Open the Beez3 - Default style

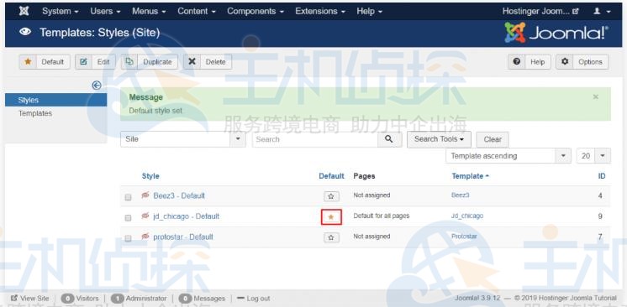[179, 195]
